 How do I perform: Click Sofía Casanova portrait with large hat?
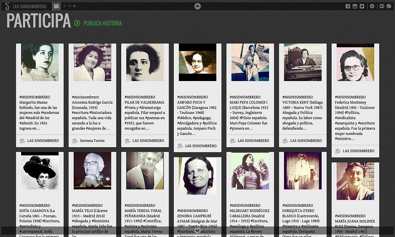(39, 172)
